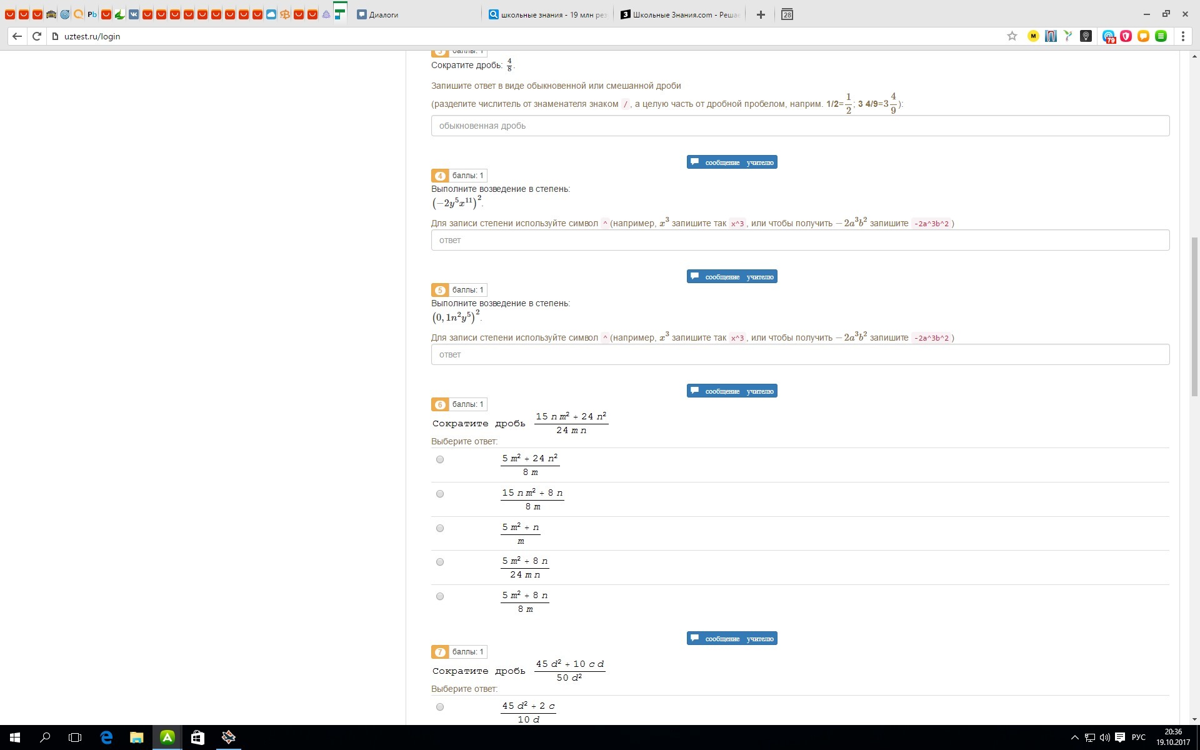The height and width of the screenshot is (750, 1200).
Task: Click the browser back arrow
Action: (x=17, y=36)
